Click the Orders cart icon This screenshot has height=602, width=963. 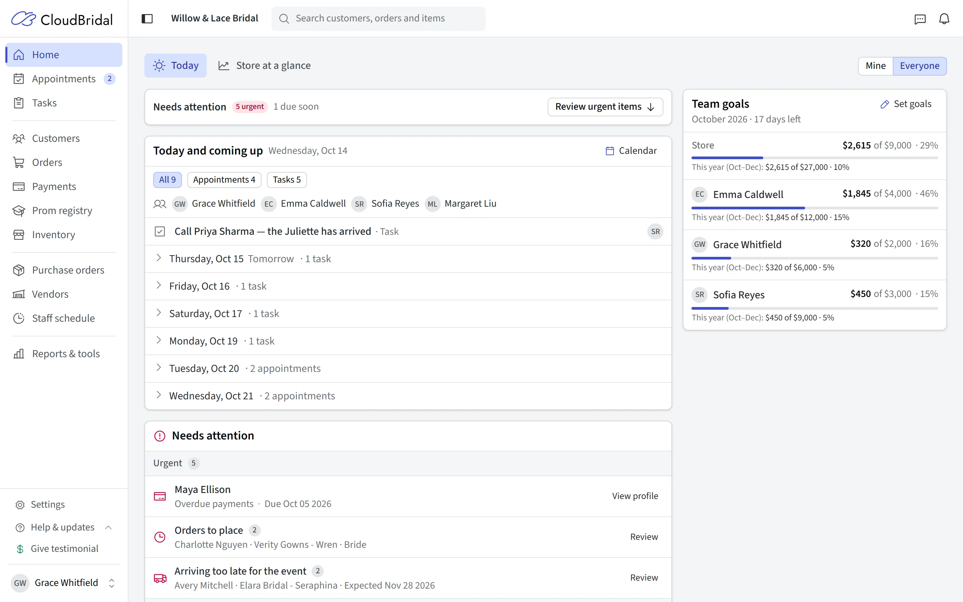pos(19,163)
